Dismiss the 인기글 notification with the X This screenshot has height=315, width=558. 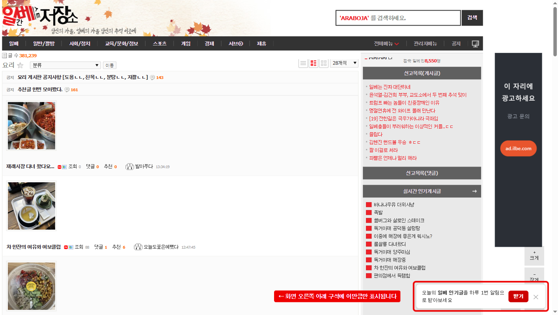(x=536, y=297)
